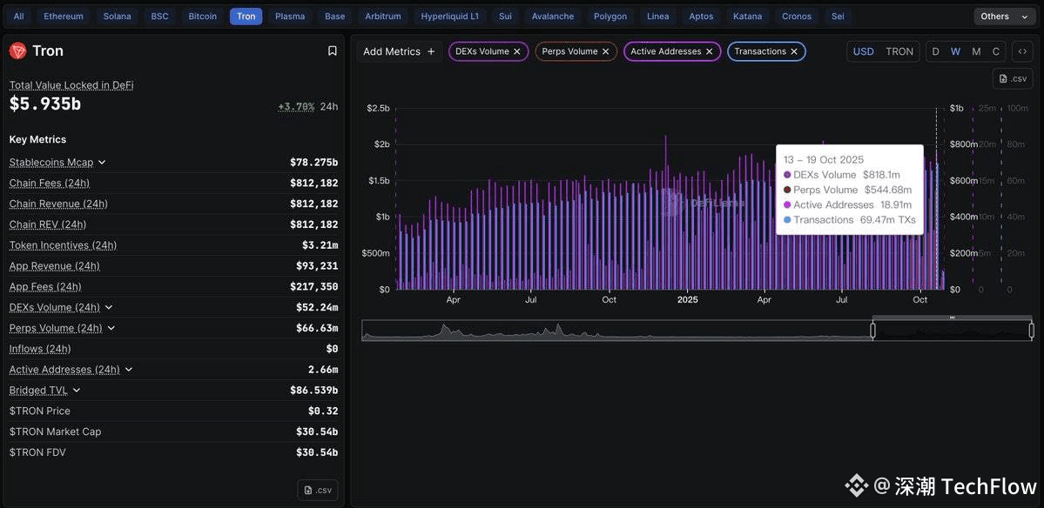Remove the DEXs Volume metric chip
The height and width of the screenshot is (508, 1044).
[x=516, y=52]
